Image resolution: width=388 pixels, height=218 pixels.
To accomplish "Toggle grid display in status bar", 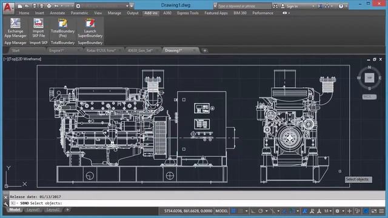I will tap(233, 211).
